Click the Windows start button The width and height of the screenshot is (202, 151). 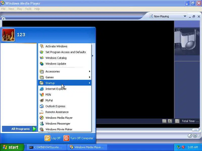pos(12,147)
